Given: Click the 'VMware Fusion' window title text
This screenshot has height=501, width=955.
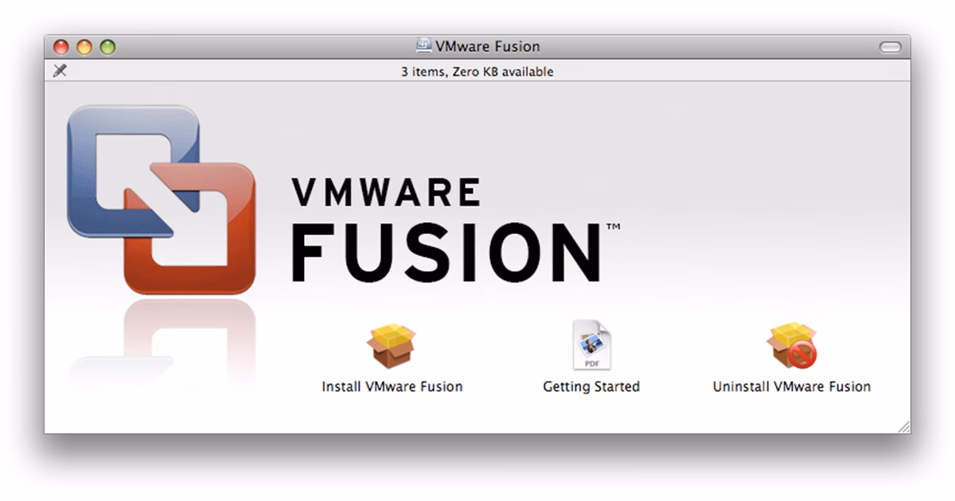Looking at the screenshot, I should [x=487, y=46].
